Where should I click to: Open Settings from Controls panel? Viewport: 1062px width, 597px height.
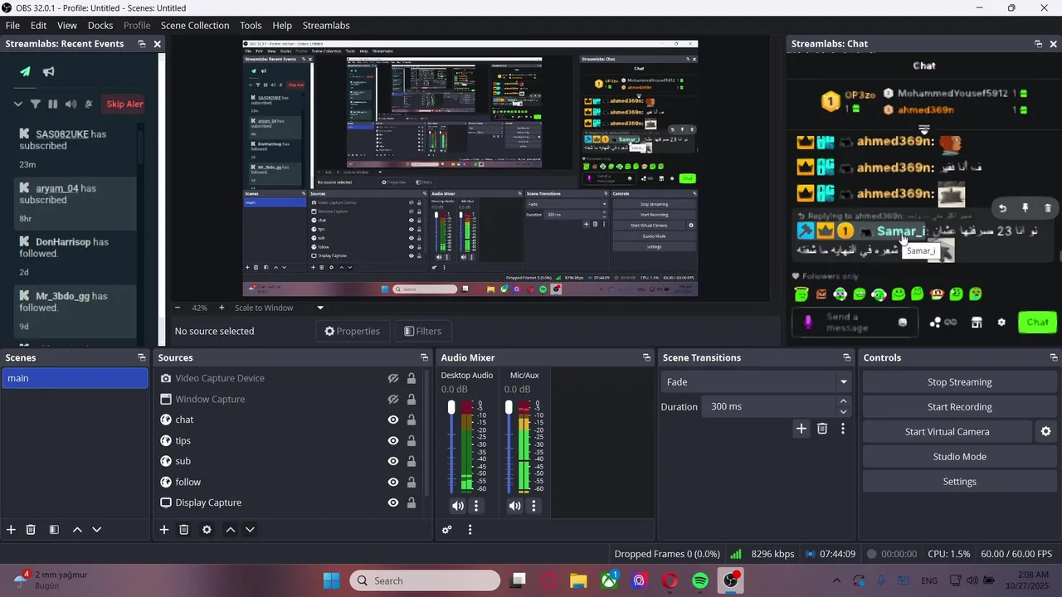point(960,481)
